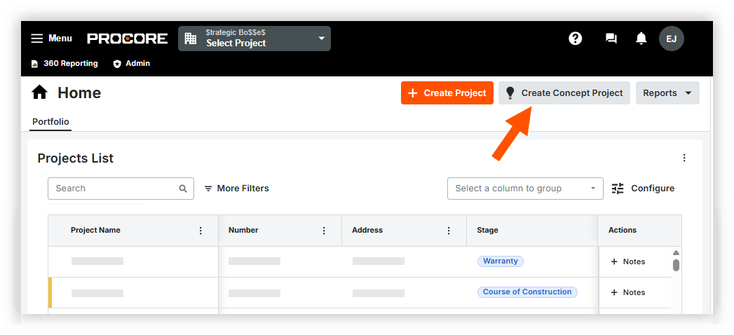Open More Filters
The image size is (734, 335).
pos(236,189)
